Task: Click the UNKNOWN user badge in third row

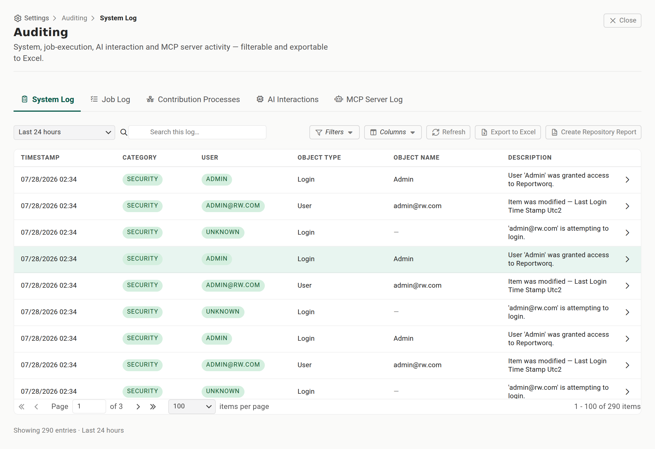Action: [223, 232]
